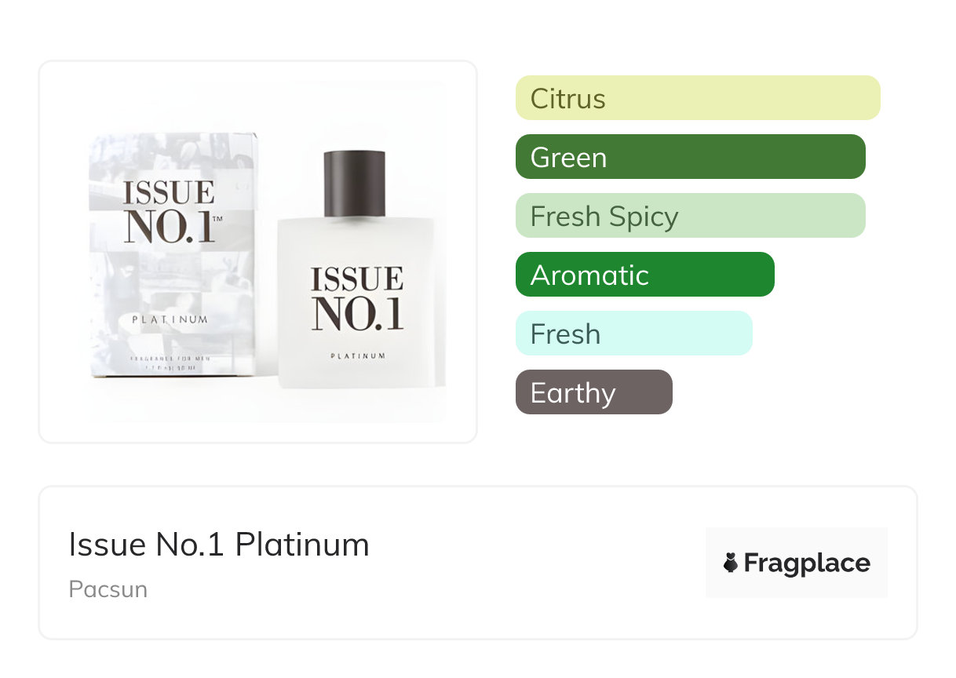Choose the Fresh Spicy accord bar
This screenshot has width=956, height=678.
tap(690, 216)
